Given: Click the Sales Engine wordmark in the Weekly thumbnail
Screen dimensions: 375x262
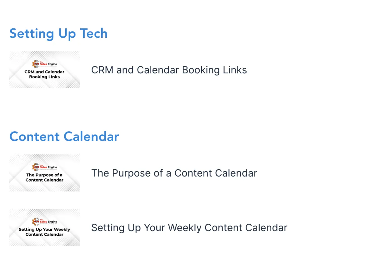Looking at the screenshot, I should click(48, 222).
